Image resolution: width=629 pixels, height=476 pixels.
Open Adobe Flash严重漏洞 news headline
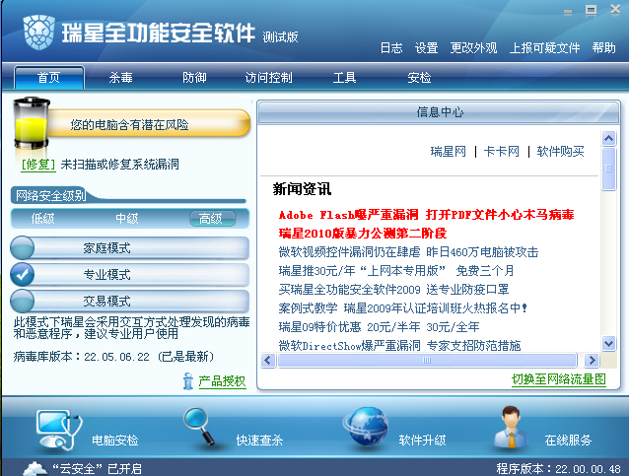point(427,215)
